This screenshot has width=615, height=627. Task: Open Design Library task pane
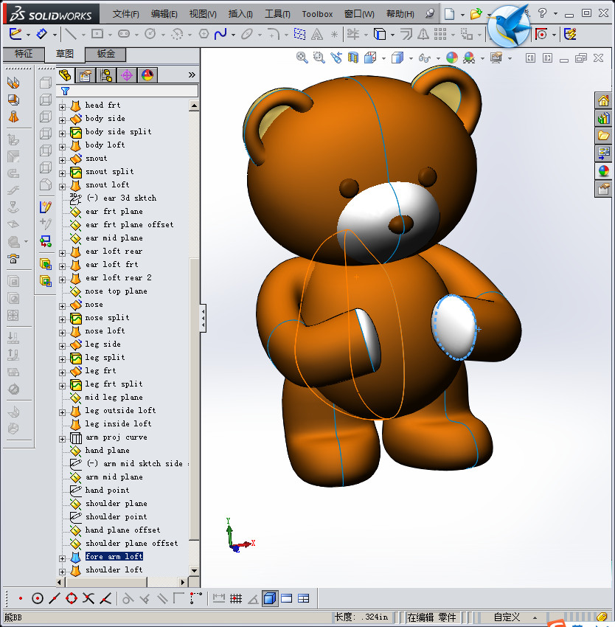click(x=603, y=118)
